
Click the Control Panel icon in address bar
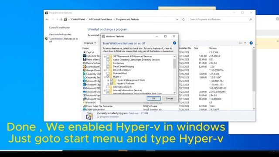click(x=66, y=19)
